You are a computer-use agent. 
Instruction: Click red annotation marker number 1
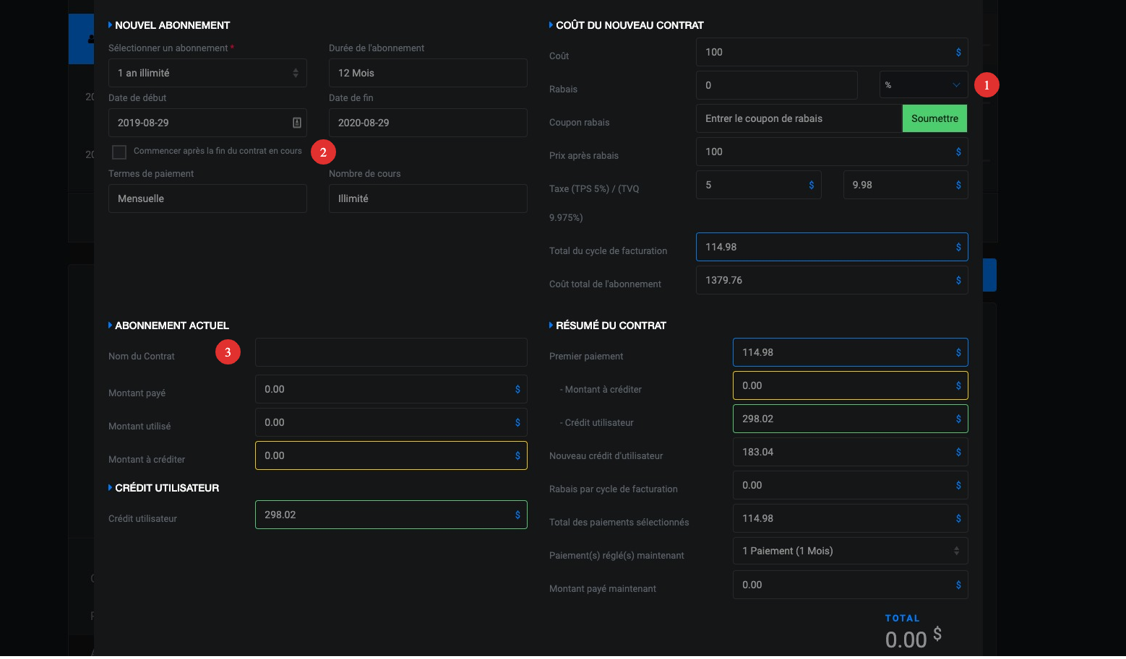tap(986, 85)
